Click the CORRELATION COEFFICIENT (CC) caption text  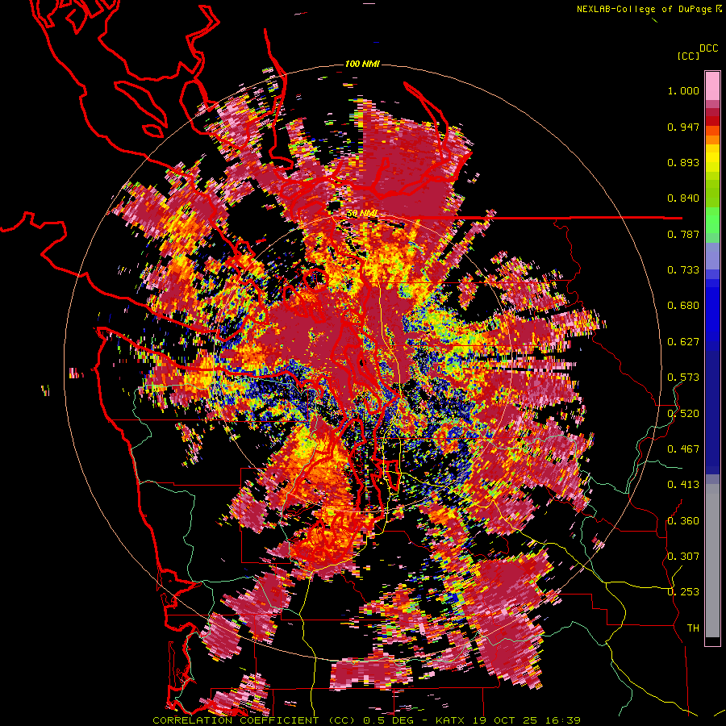254,720
